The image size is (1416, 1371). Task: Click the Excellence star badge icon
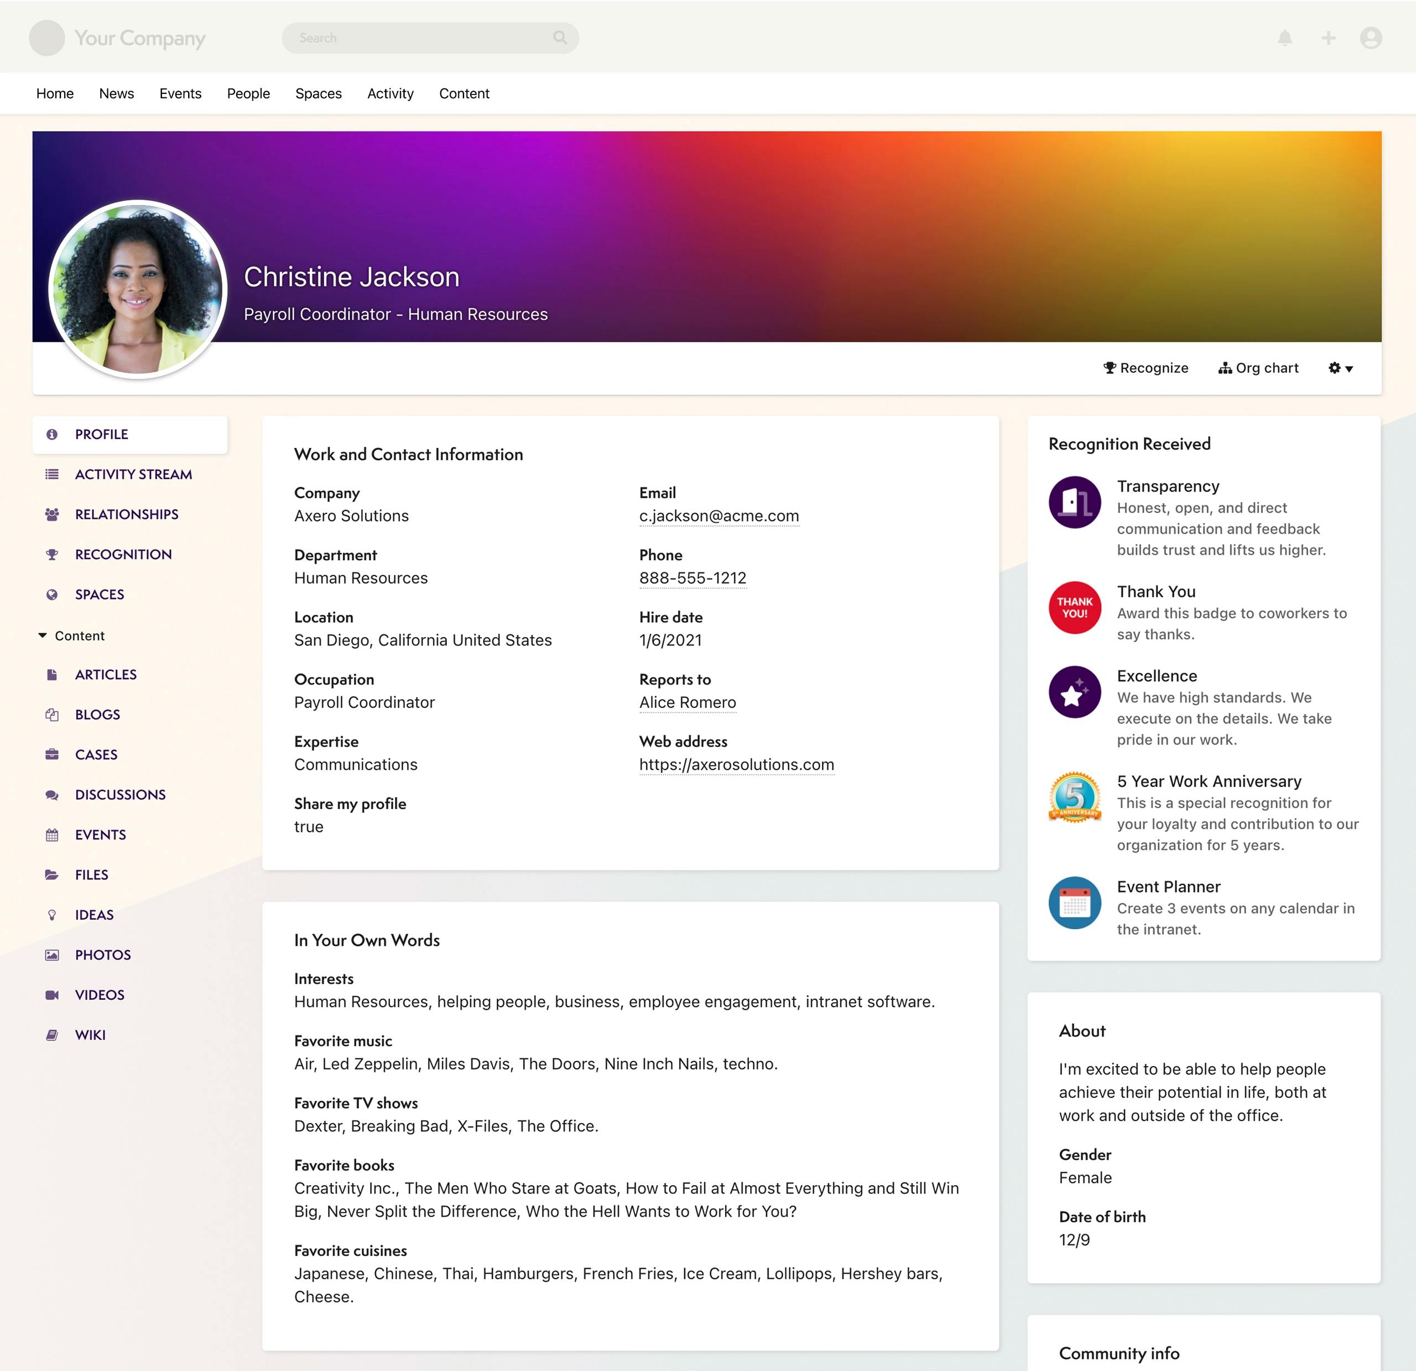[x=1074, y=692]
